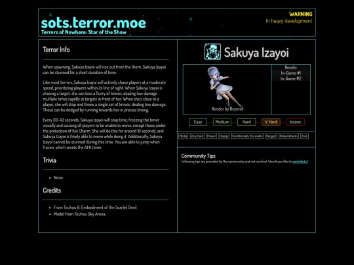Click the Media tag

[x=183, y=136]
